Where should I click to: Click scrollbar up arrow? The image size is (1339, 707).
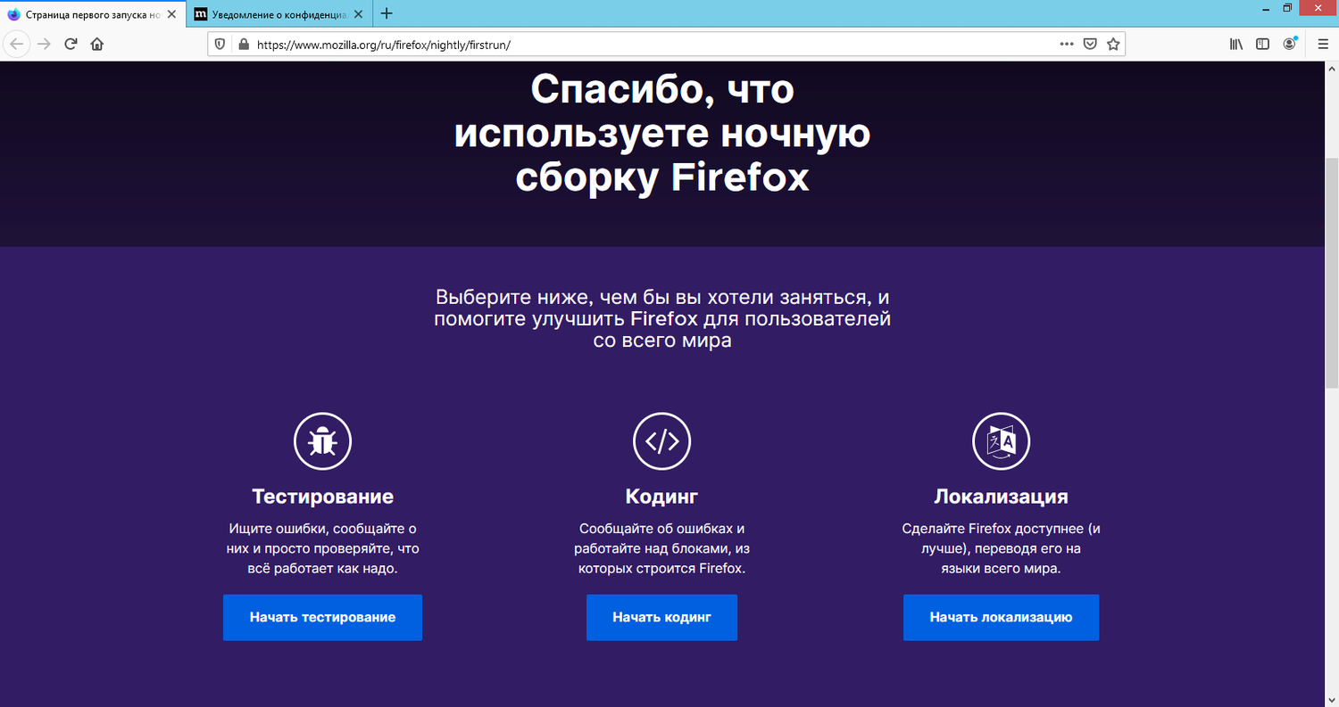(1331, 69)
